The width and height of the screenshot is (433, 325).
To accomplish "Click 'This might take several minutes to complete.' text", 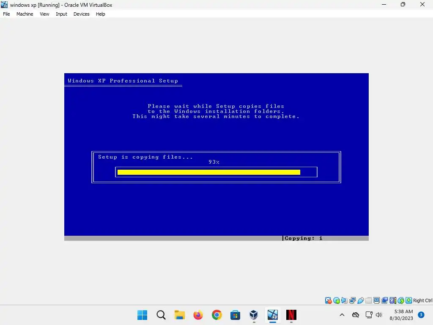I will 216,116.
